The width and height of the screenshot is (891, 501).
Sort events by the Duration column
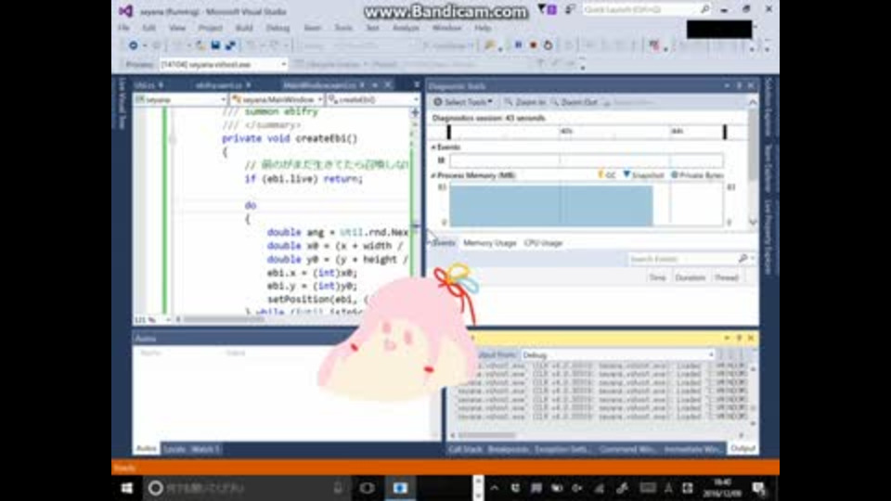coord(690,277)
